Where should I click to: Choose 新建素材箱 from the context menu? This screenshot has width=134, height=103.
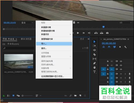pos(54,27)
